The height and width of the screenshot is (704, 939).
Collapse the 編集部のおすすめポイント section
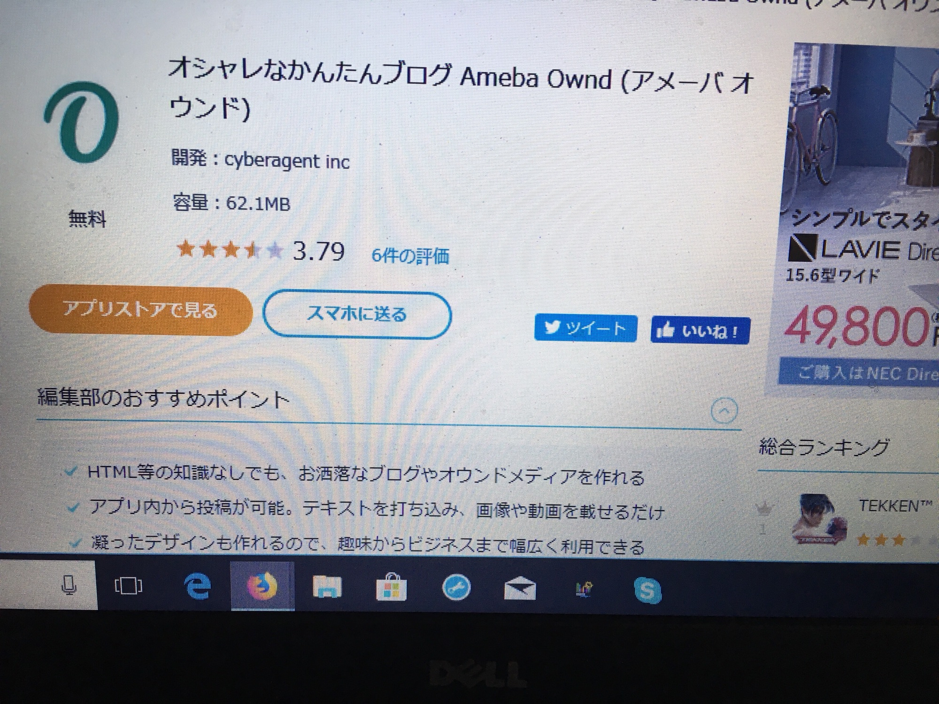724,411
